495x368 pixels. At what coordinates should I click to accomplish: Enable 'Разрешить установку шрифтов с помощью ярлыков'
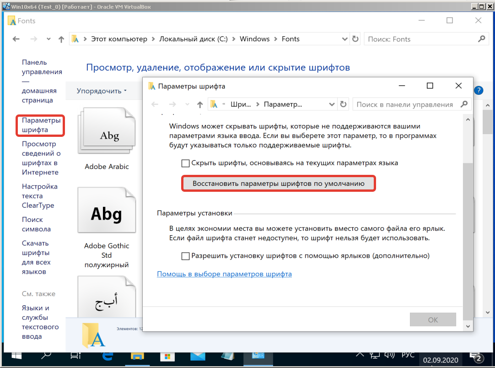coord(185,256)
